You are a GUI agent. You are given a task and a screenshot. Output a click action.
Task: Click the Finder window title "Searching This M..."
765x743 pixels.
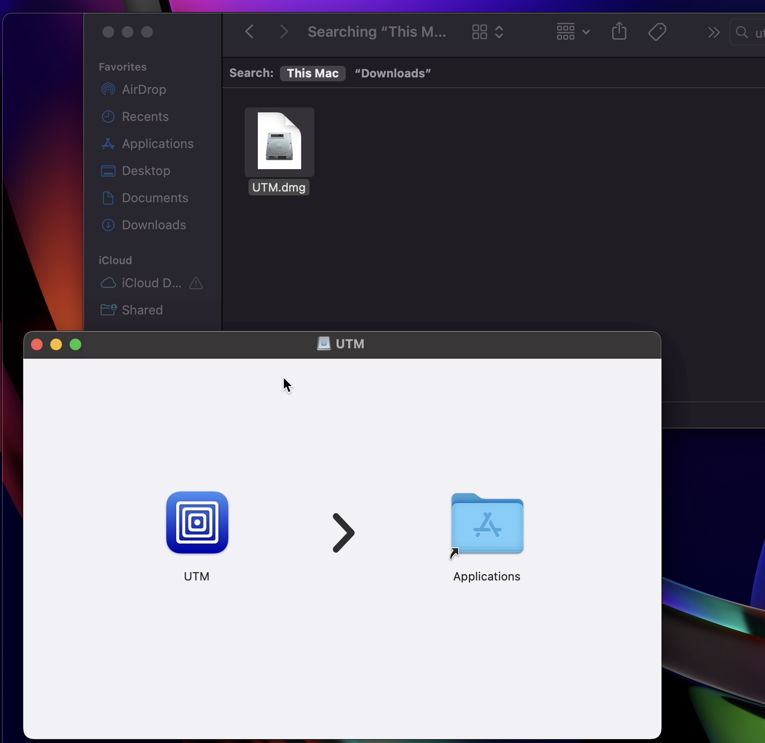pyautogui.click(x=377, y=32)
